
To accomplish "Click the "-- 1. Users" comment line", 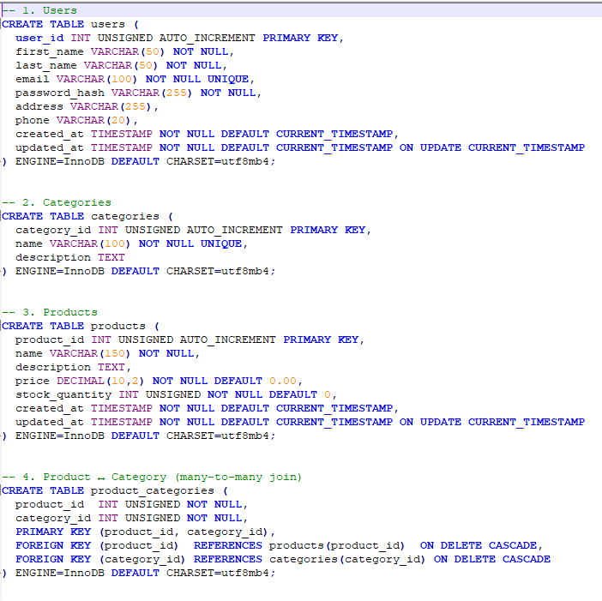I will point(39,10).
